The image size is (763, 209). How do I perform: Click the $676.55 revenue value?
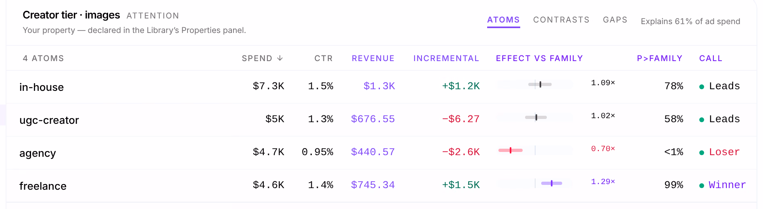click(x=373, y=119)
